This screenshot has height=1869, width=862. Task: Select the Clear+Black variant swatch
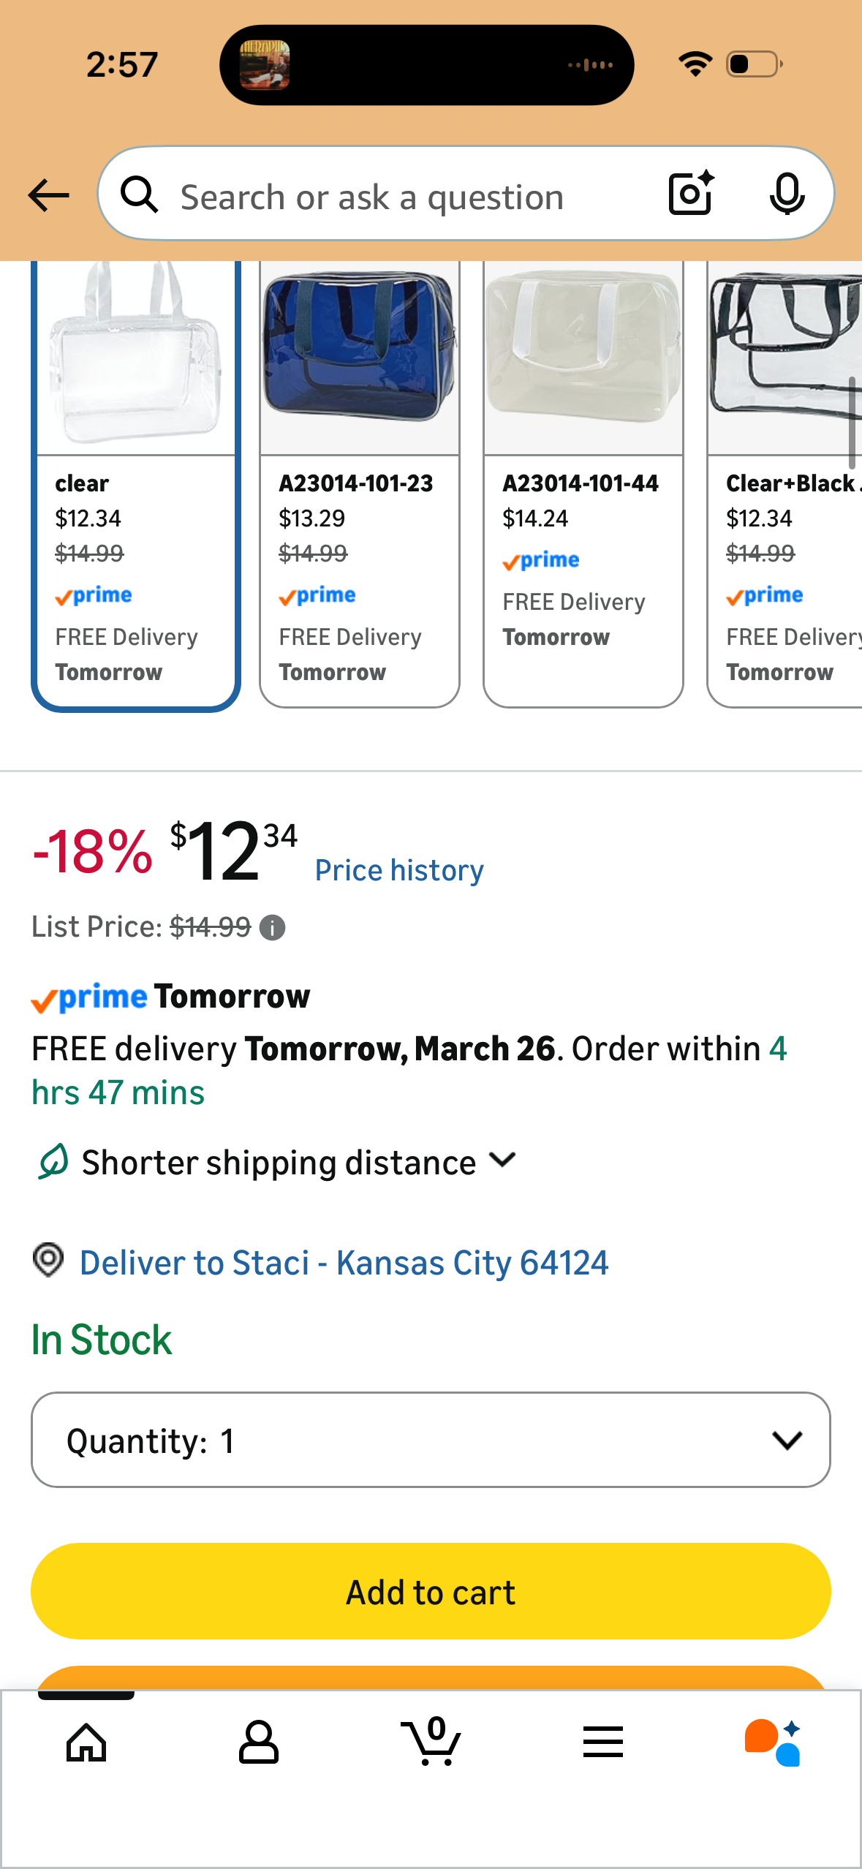[x=785, y=484]
